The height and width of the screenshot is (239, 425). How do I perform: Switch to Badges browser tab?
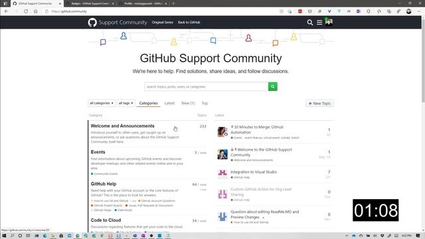(90, 3)
